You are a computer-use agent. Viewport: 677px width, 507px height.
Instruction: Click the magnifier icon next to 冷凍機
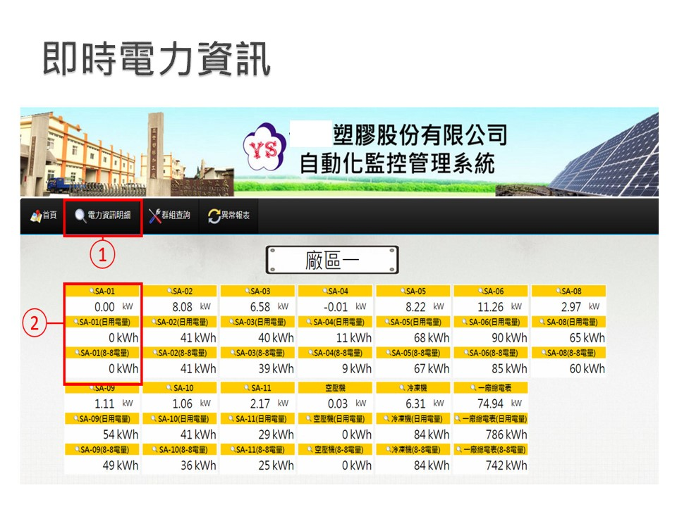tap(400, 387)
